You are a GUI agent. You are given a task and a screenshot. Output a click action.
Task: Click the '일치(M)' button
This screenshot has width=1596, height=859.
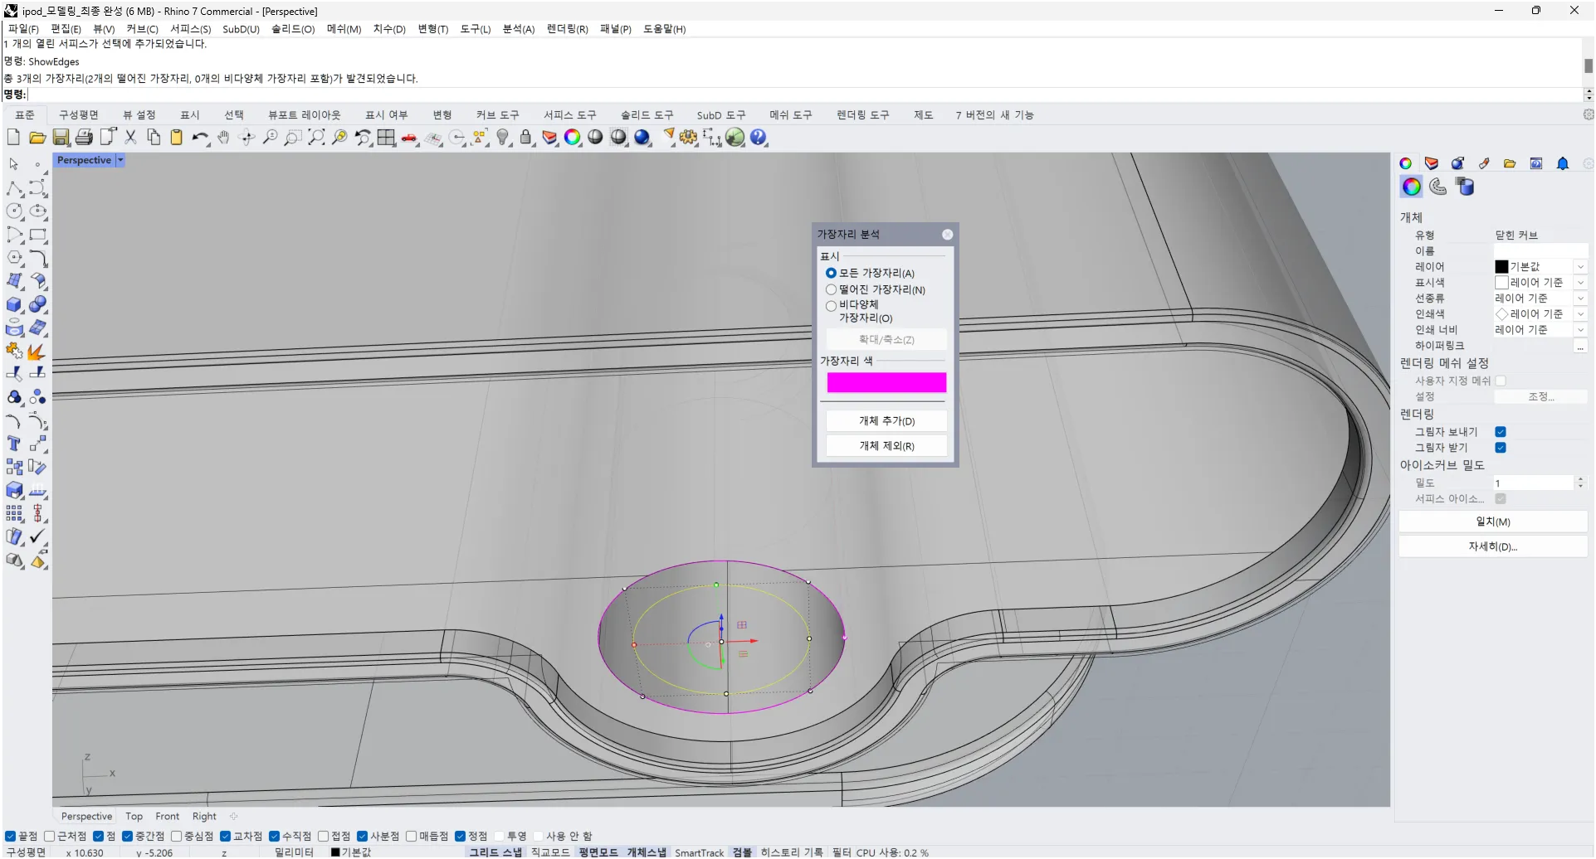(x=1492, y=522)
